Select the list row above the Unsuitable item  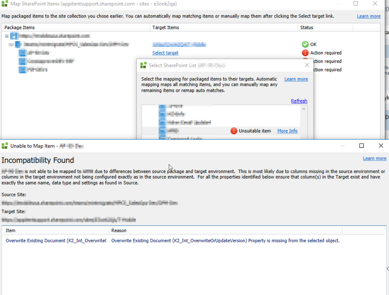click(221, 122)
